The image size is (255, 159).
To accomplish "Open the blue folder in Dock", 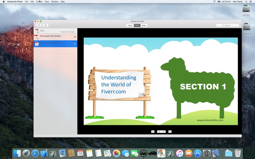I will pyautogui.click(x=229, y=153).
